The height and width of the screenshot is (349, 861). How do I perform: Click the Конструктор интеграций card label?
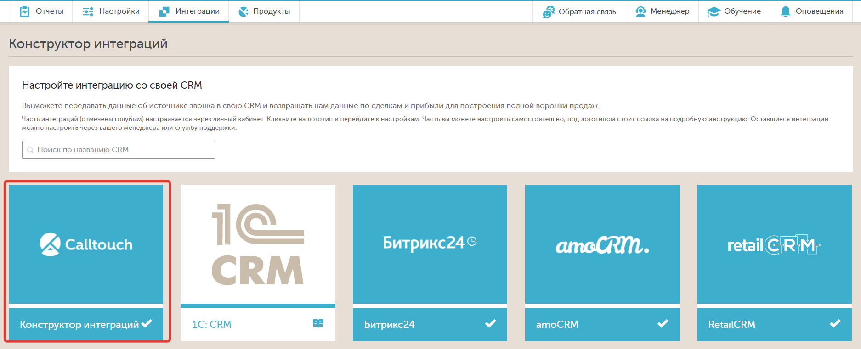pos(79,325)
